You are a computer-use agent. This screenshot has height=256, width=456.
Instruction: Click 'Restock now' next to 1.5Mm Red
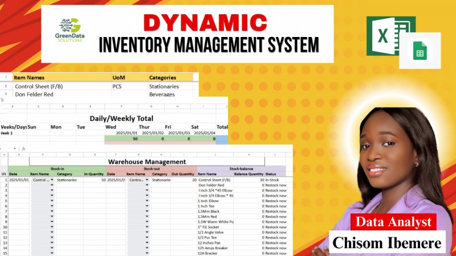point(276,217)
